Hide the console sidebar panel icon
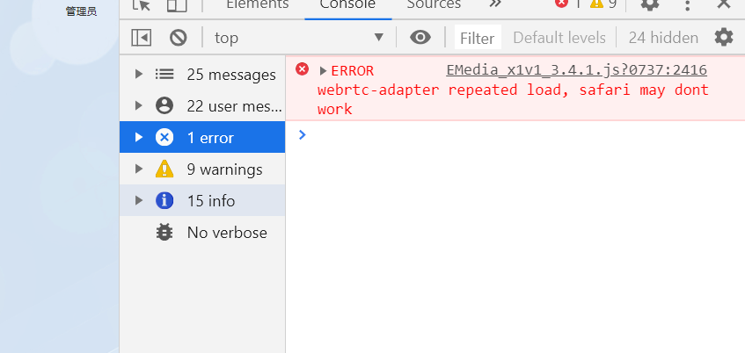The height and width of the screenshot is (353, 745). (142, 38)
